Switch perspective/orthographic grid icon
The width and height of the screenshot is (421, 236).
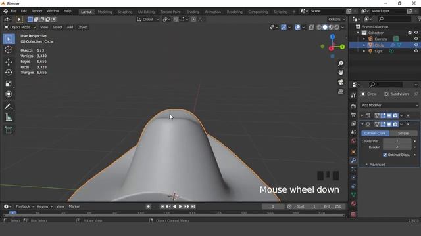coord(341,92)
